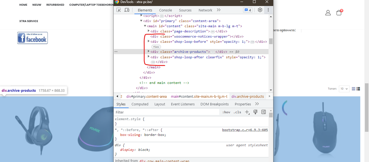Expand the page-description div node
This screenshot has height=162, width=369.
coord(148,31)
